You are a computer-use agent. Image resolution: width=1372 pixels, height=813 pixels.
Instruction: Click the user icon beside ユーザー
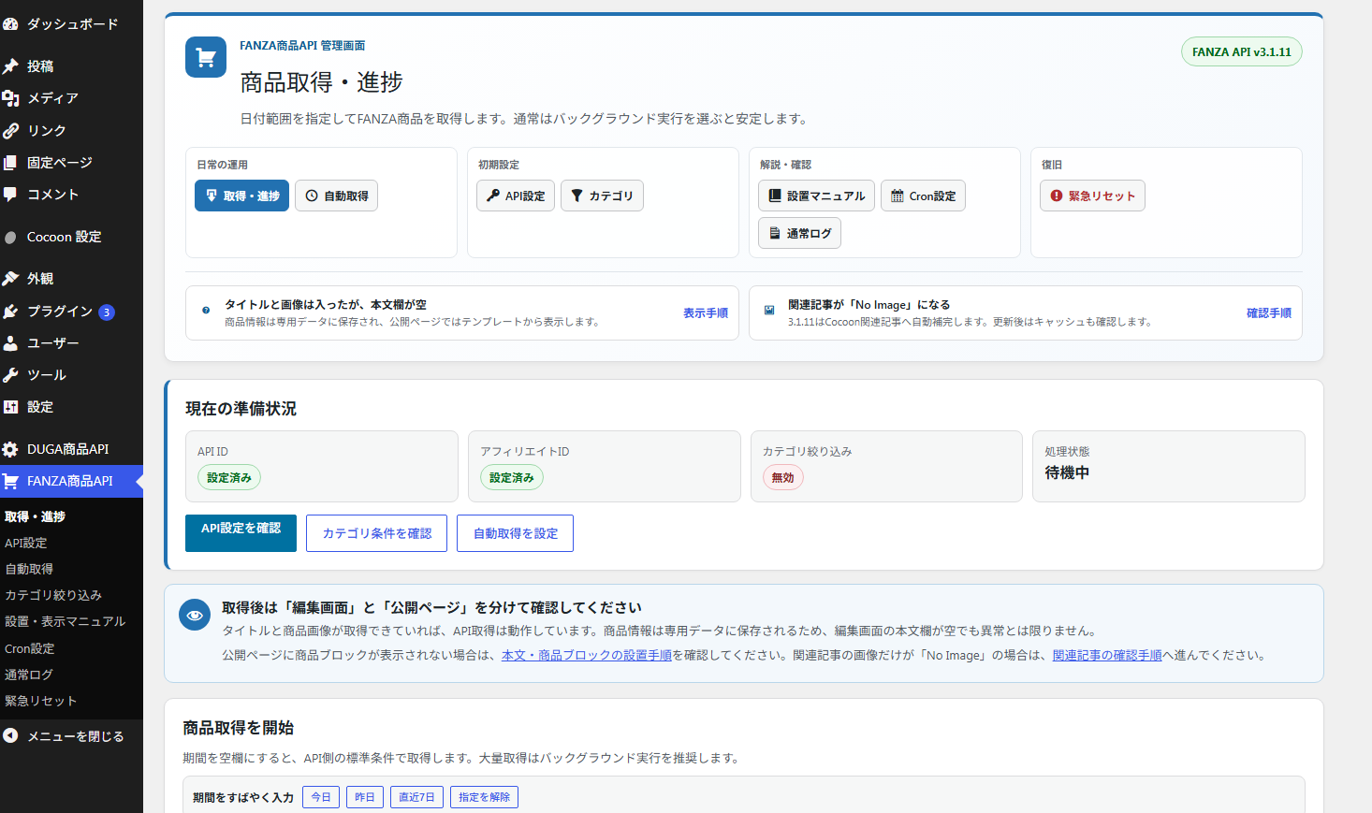click(10, 343)
